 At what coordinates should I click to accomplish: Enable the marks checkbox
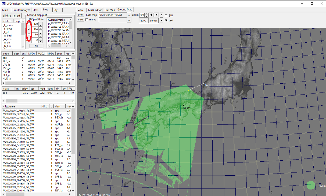[87, 20]
